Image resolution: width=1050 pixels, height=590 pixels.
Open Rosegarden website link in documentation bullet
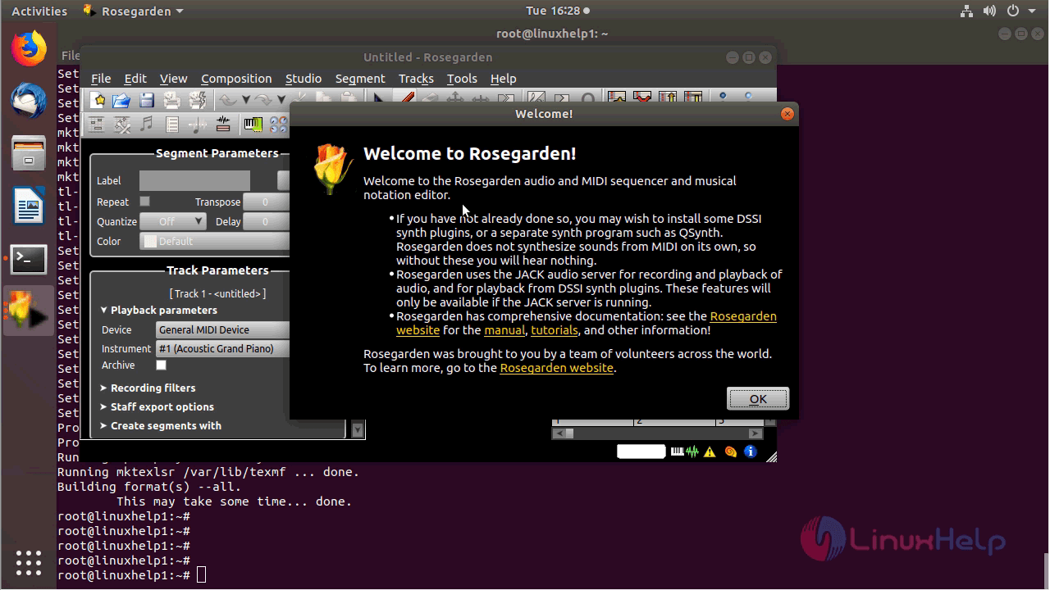pos(743,316)
